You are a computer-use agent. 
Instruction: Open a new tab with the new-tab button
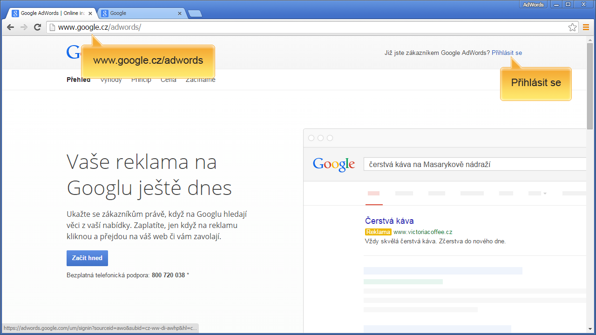click(x=195, y=14)
